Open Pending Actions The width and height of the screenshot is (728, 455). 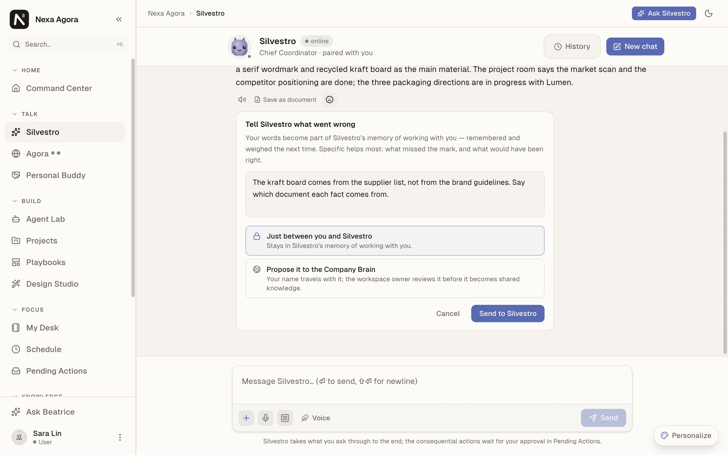(x=65, y=371)
